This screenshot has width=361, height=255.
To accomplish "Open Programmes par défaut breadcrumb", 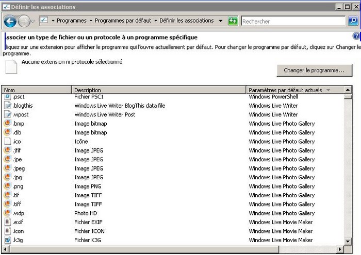I will (123, 21).
